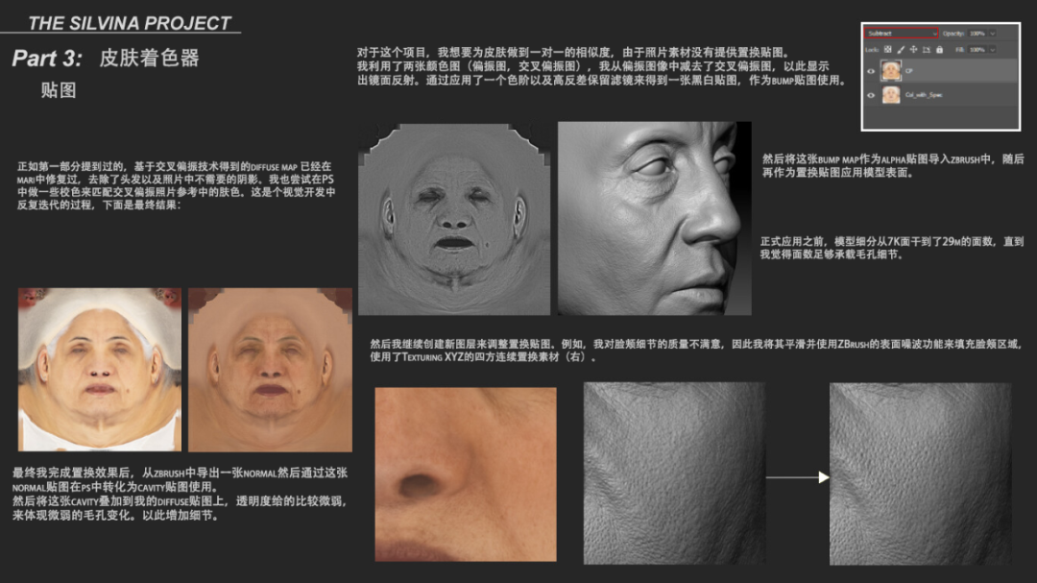This screenshot has height=583, width=1037.
Task: Hide the CP layer with eye icon
Action: 871,71
